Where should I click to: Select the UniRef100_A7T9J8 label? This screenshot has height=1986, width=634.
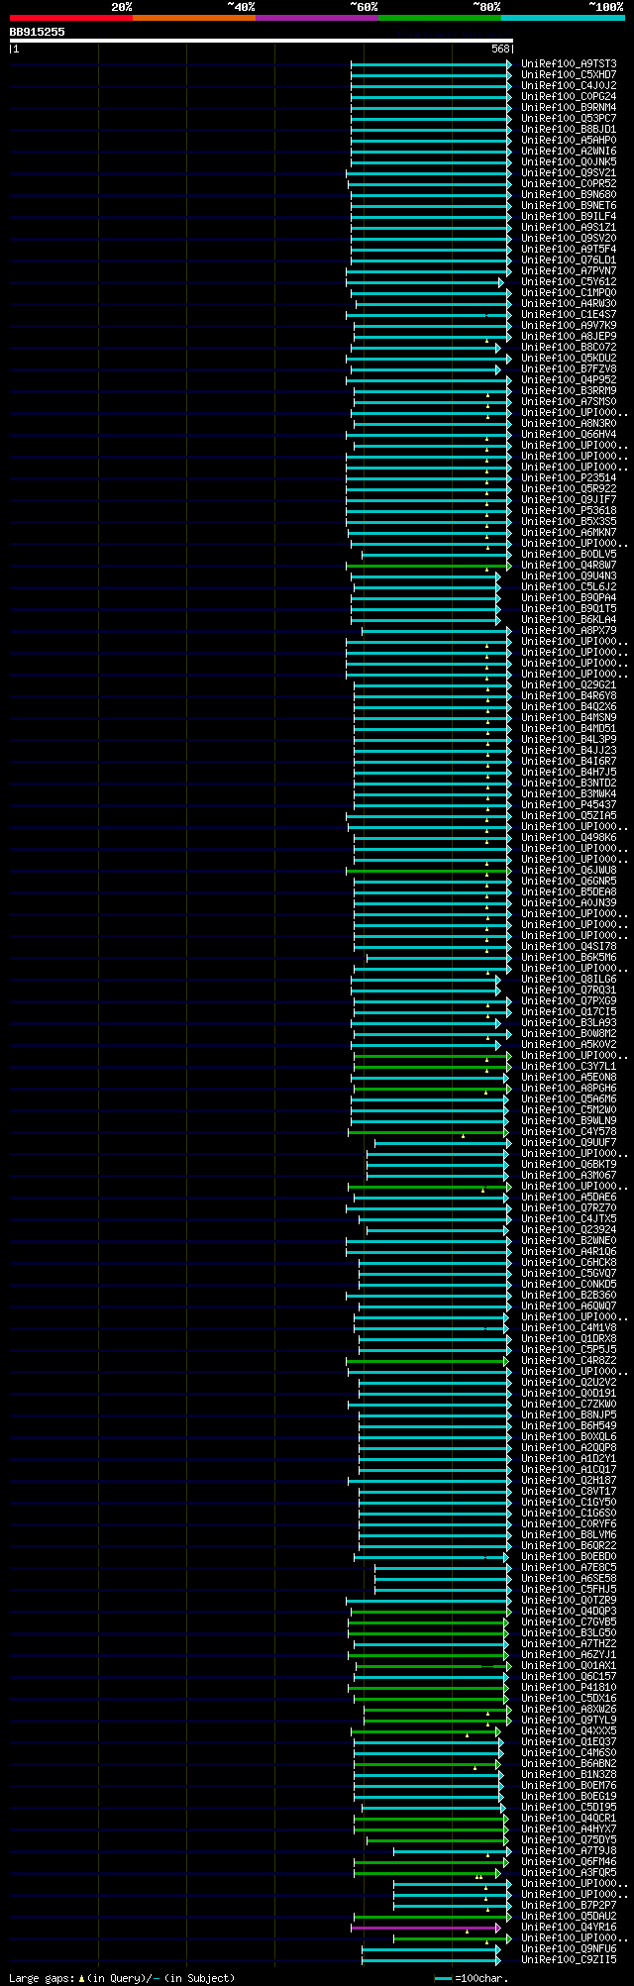click(x=569, y=1850)
